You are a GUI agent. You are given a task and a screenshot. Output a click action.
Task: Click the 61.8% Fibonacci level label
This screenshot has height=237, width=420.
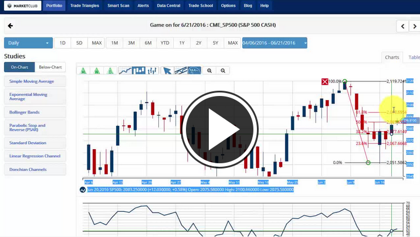[x=361, y=112]
